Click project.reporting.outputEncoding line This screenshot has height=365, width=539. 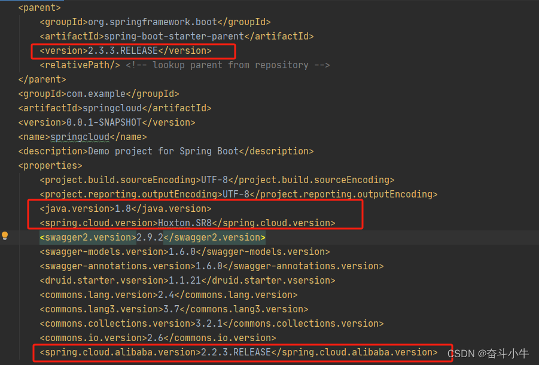239,194
